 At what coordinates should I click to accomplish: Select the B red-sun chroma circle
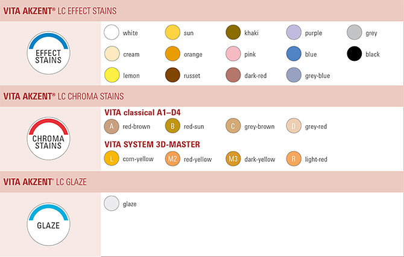click(172, 126)
